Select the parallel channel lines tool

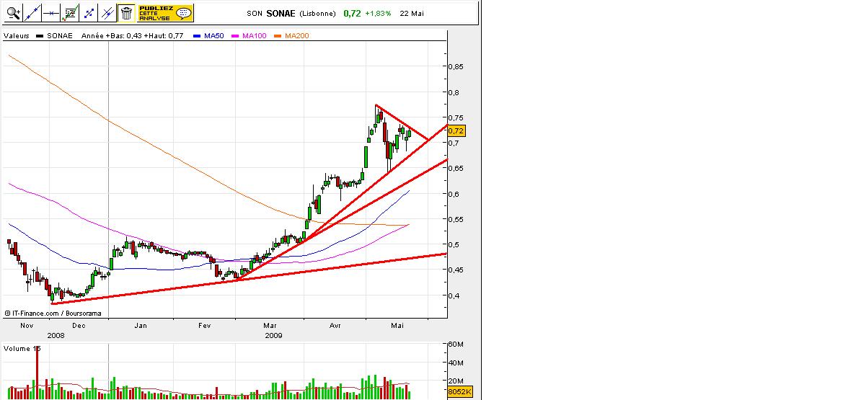point(107,13)
